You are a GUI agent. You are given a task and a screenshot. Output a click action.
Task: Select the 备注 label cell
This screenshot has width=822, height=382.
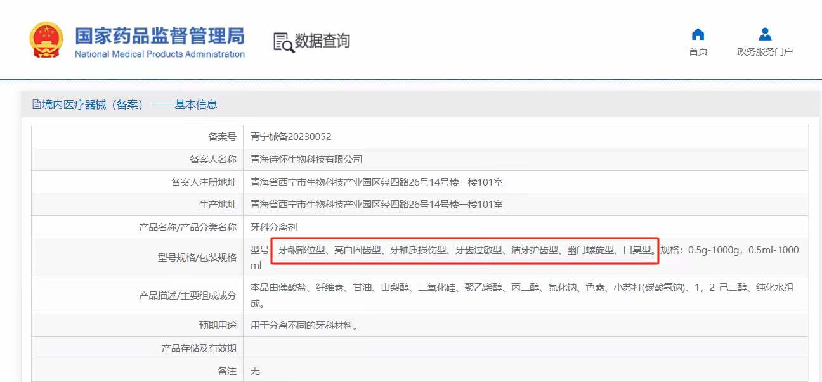coord(138,371)
